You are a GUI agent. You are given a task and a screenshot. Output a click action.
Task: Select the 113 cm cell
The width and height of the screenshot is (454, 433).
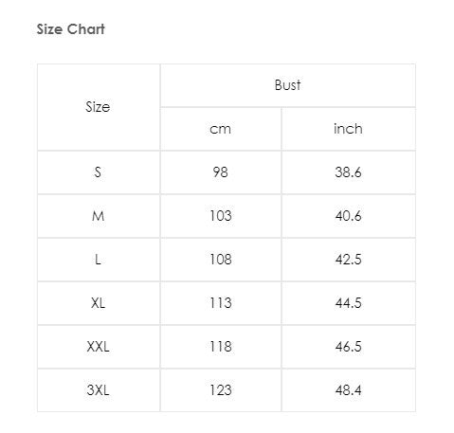point(221,303)
